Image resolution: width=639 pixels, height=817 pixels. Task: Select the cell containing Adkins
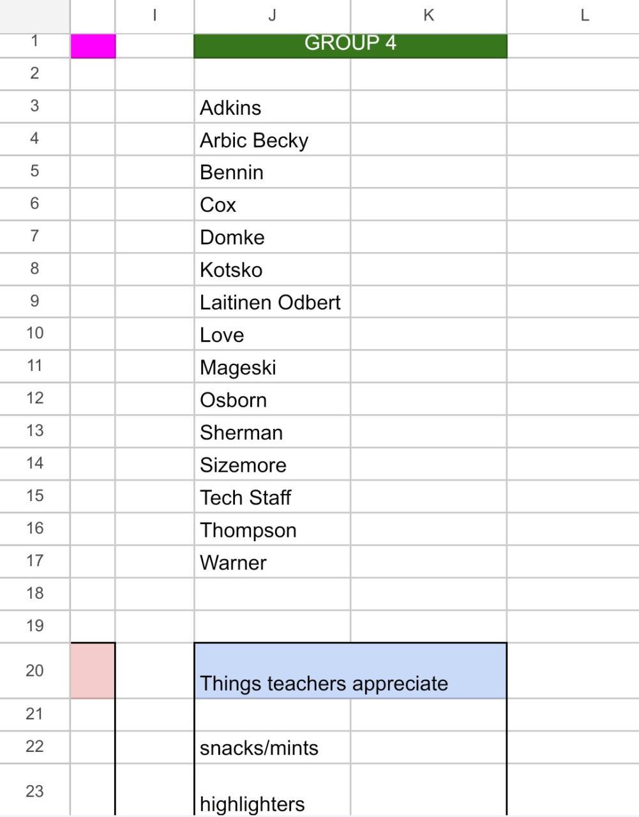coord(272,107)
